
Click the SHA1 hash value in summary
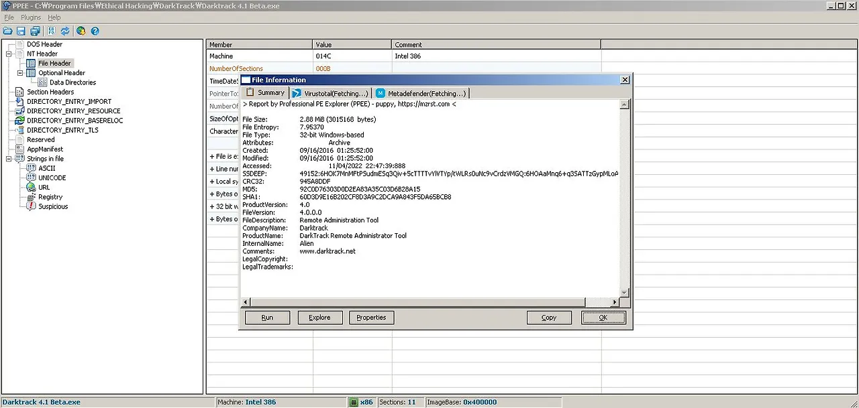[375, 197]
